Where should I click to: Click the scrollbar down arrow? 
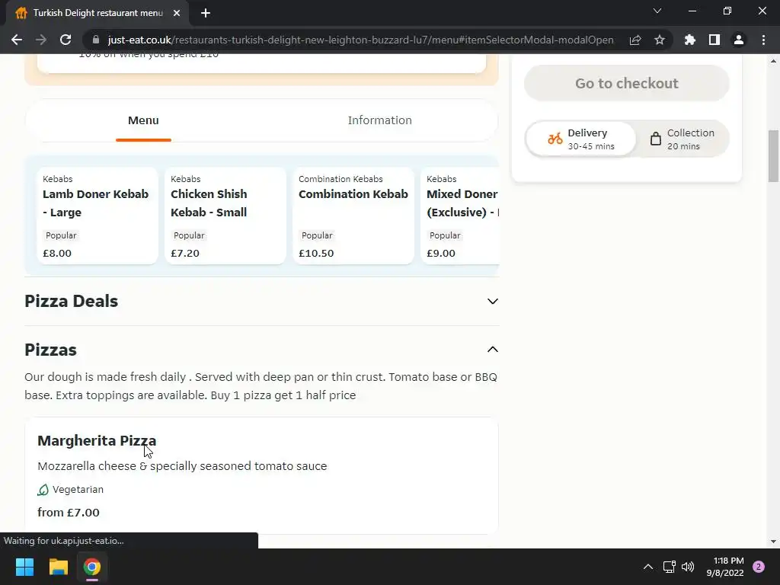pos(773,542)
